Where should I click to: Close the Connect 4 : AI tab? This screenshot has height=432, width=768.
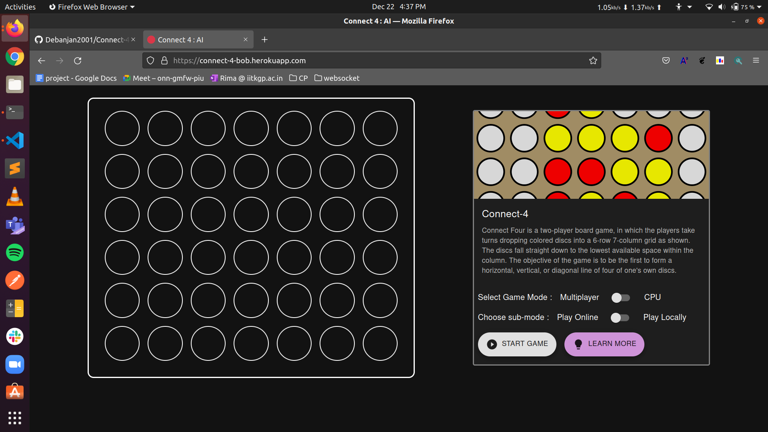tap(246, 39)
